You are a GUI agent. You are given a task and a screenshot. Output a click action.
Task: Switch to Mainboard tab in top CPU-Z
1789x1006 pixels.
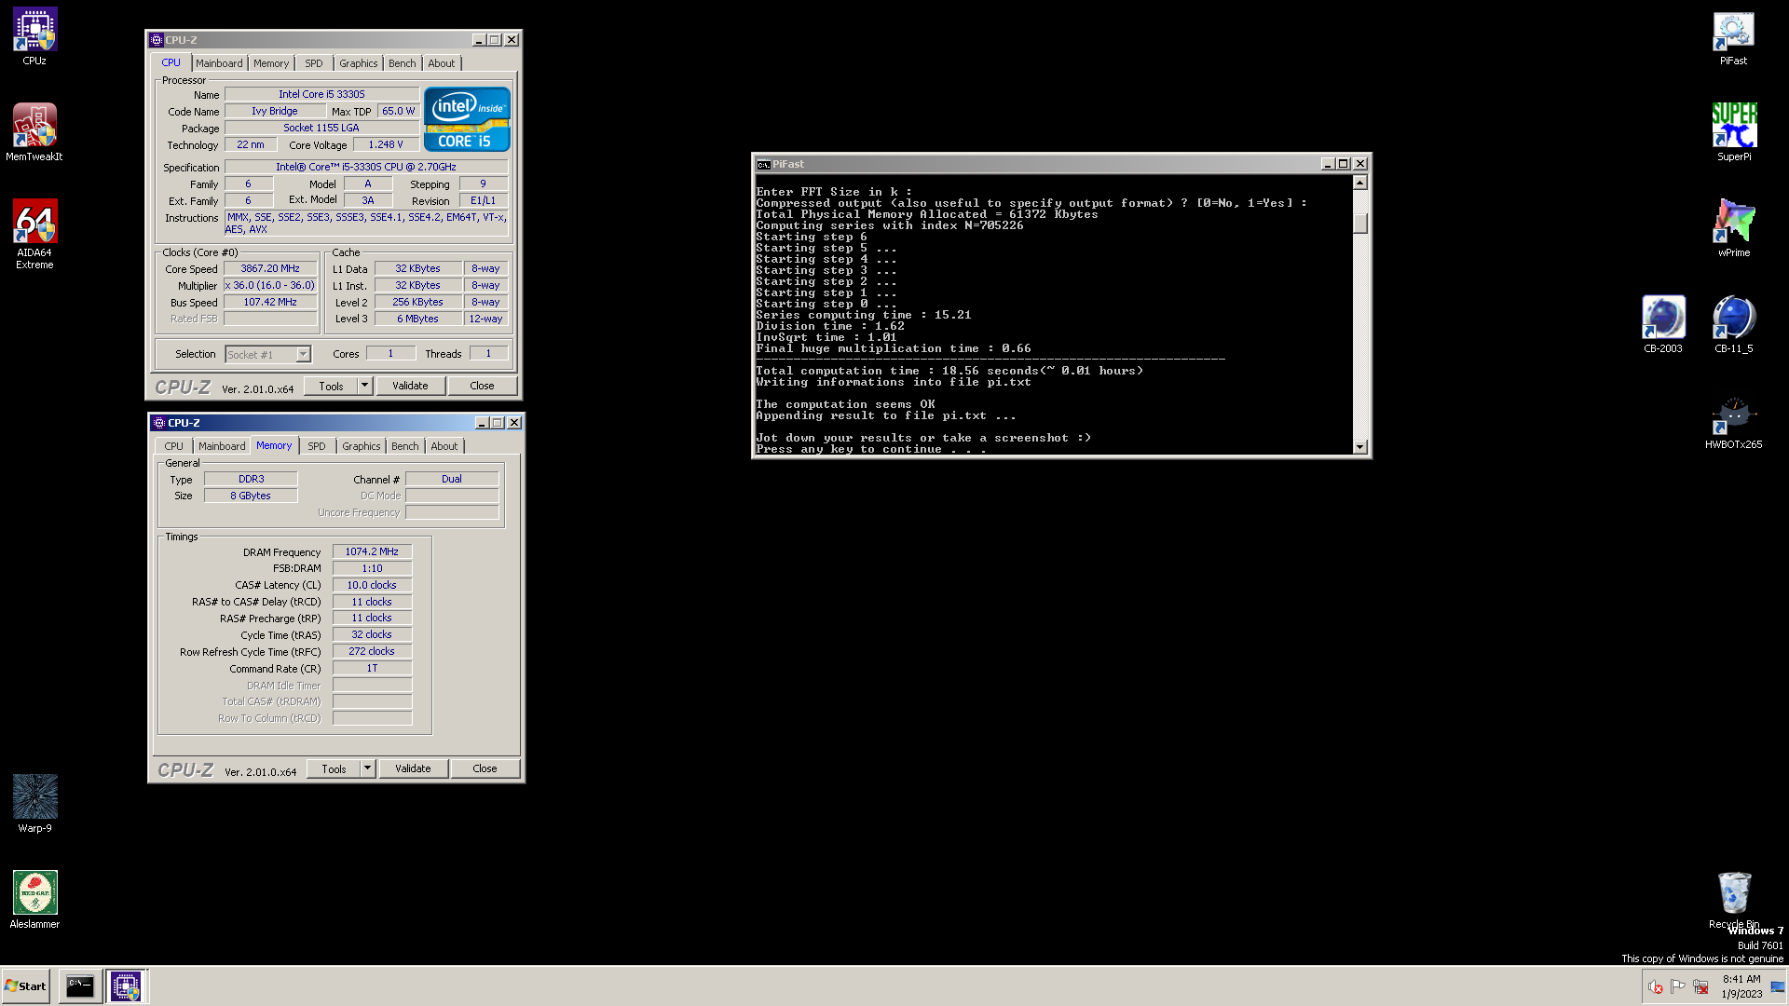coord(219,63)
